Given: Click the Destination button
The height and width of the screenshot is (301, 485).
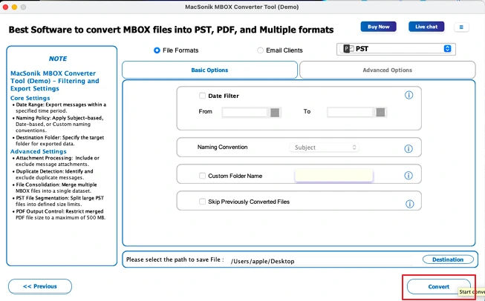Looking at the screenshot, I should click(448, 259).
